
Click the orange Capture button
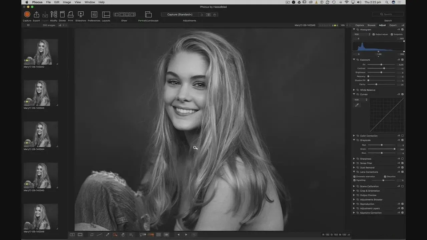pyautogui.click(x=27, y=14)
